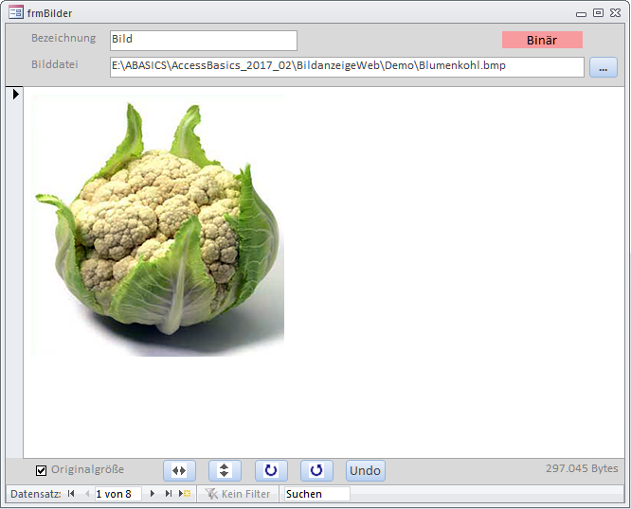631x509 pixels.
Task: Go to the next record
Action: click(153, 494)
